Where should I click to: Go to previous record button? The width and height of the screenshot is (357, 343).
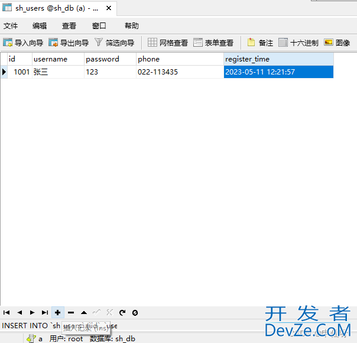pos(20,312)
